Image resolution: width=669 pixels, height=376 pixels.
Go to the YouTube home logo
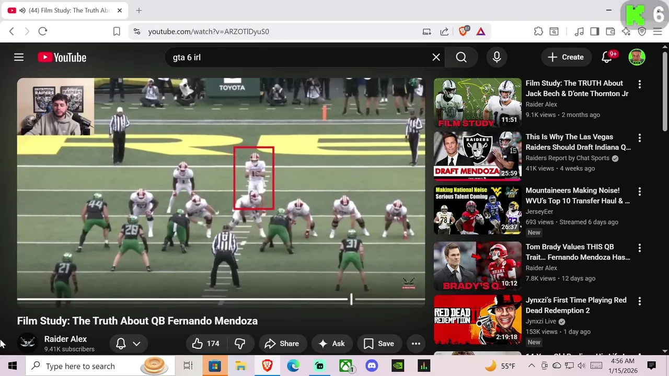tap(62, 57)
